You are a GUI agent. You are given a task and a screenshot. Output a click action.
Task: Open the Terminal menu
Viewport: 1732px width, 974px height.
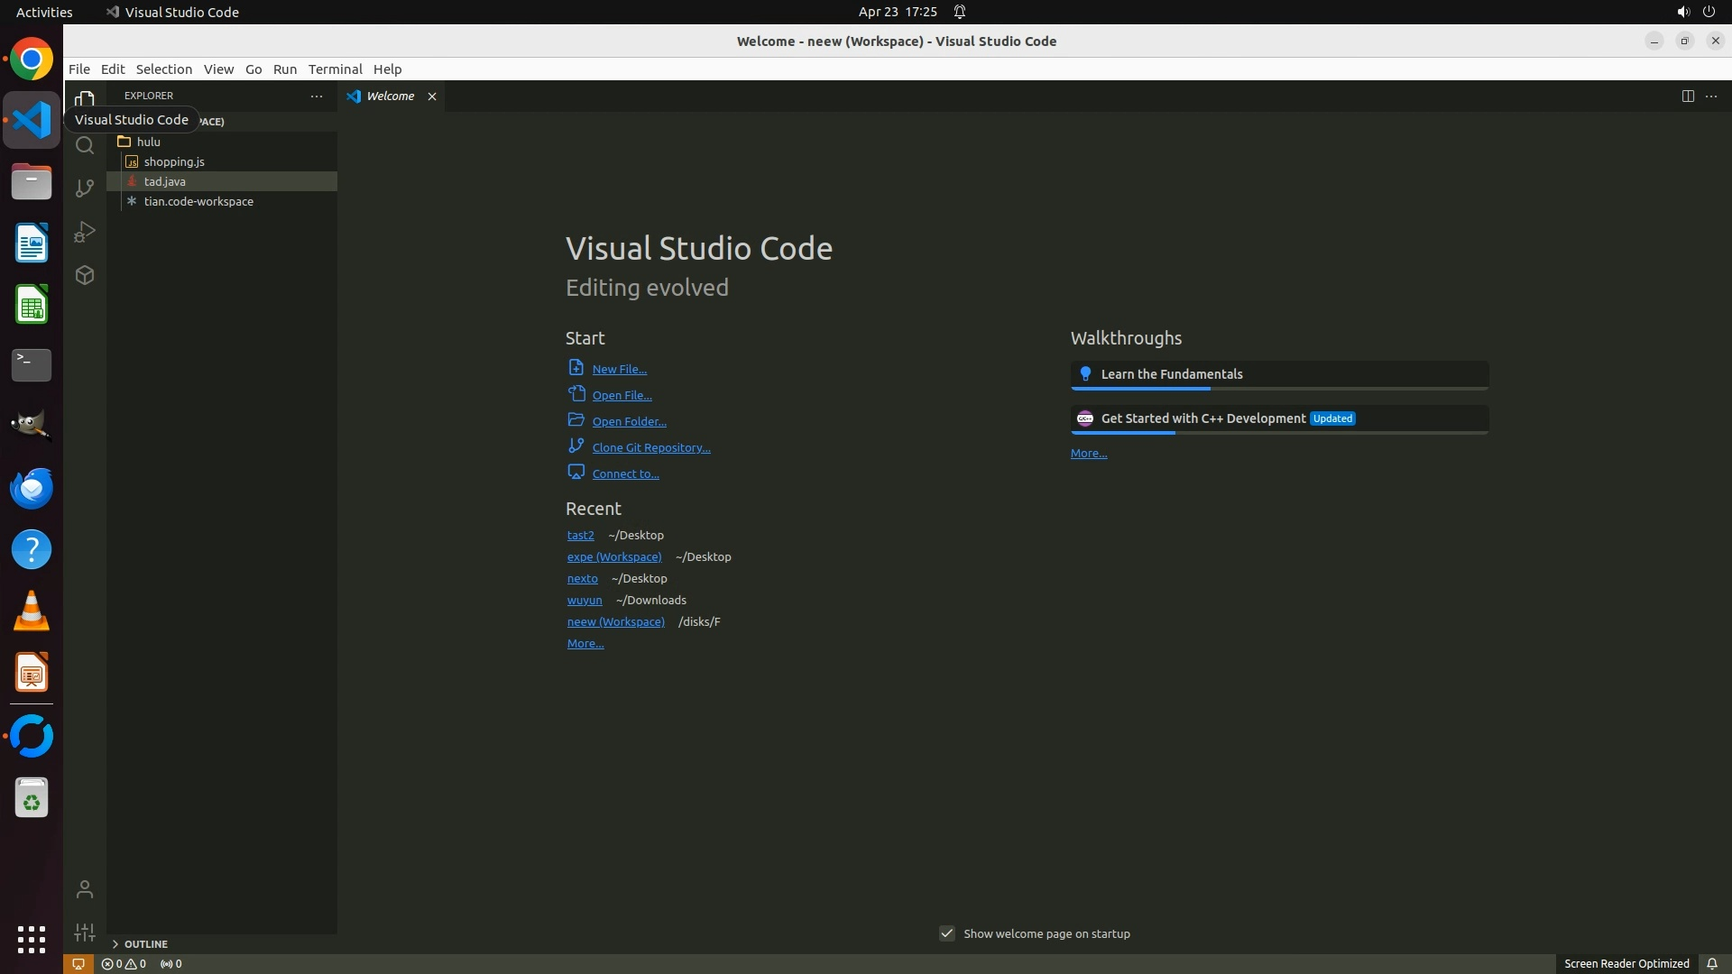[x=335, y=69]
